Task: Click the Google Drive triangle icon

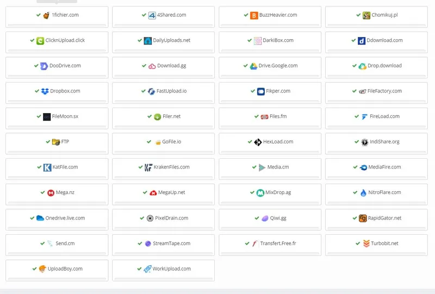Action: point(253,66)
